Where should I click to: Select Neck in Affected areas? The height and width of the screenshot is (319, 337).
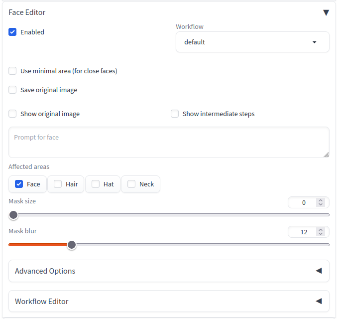point(140,184)
